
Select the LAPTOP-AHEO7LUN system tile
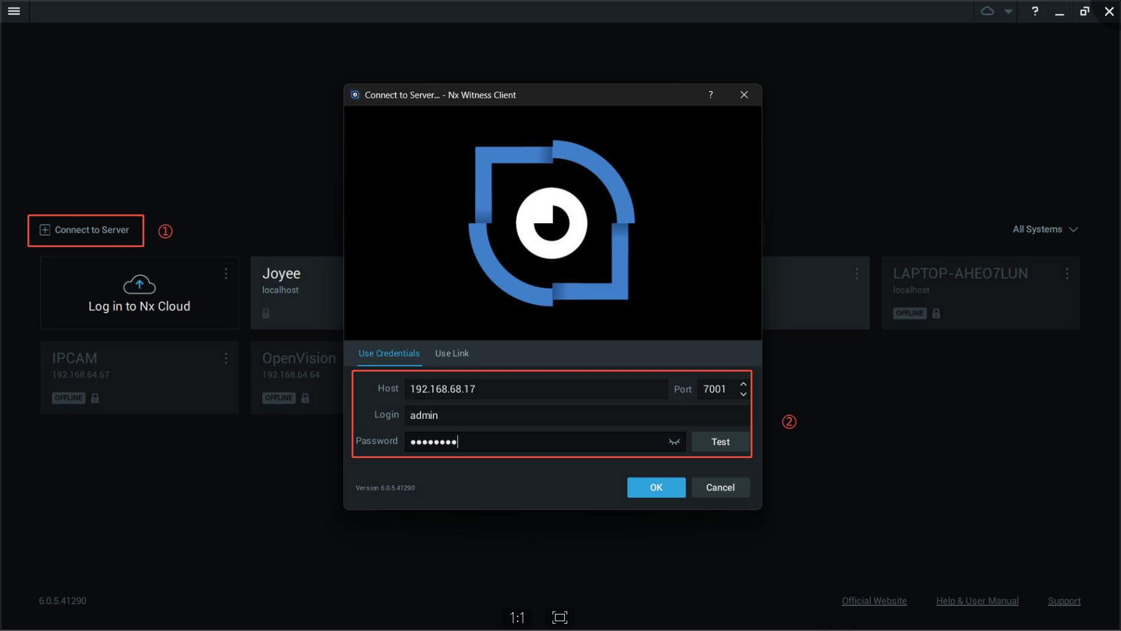[980, 293]
